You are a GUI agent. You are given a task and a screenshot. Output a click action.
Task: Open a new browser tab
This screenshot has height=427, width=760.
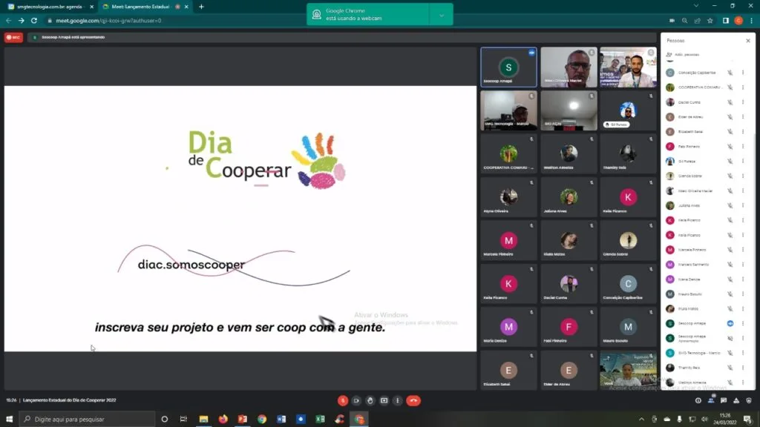201,7
